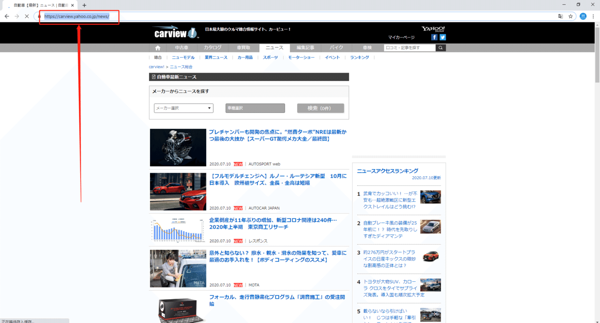Open the フォーカル 走行音静粛化 article headline
600x323 pixels.
point(277,300)
